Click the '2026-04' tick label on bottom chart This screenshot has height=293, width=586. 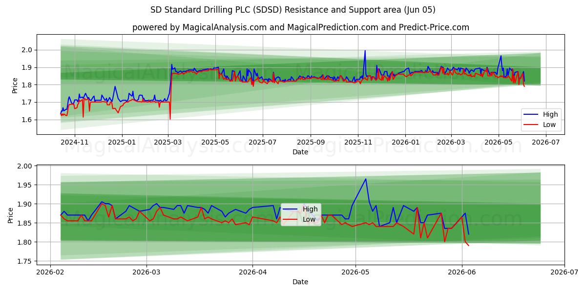coord(252,272)
